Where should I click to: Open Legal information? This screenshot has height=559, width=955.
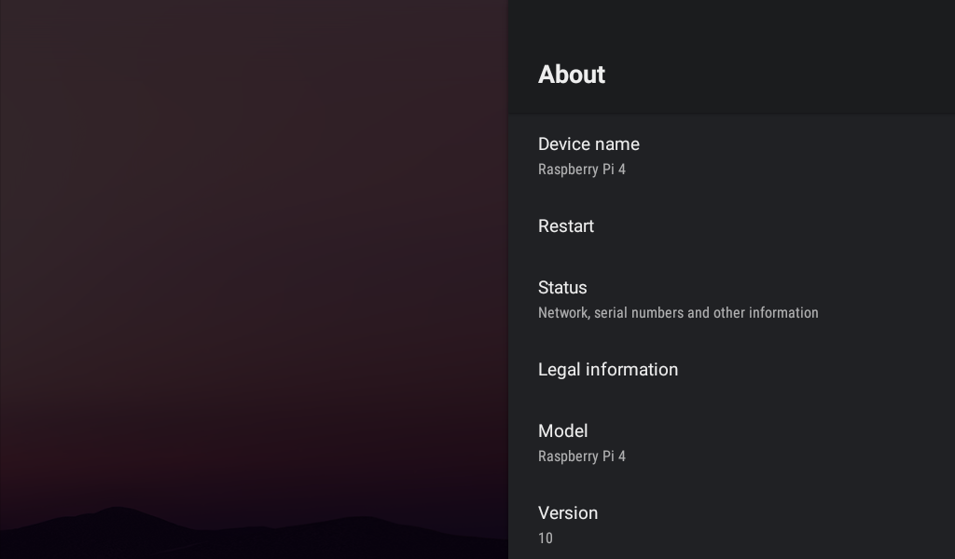731,371
